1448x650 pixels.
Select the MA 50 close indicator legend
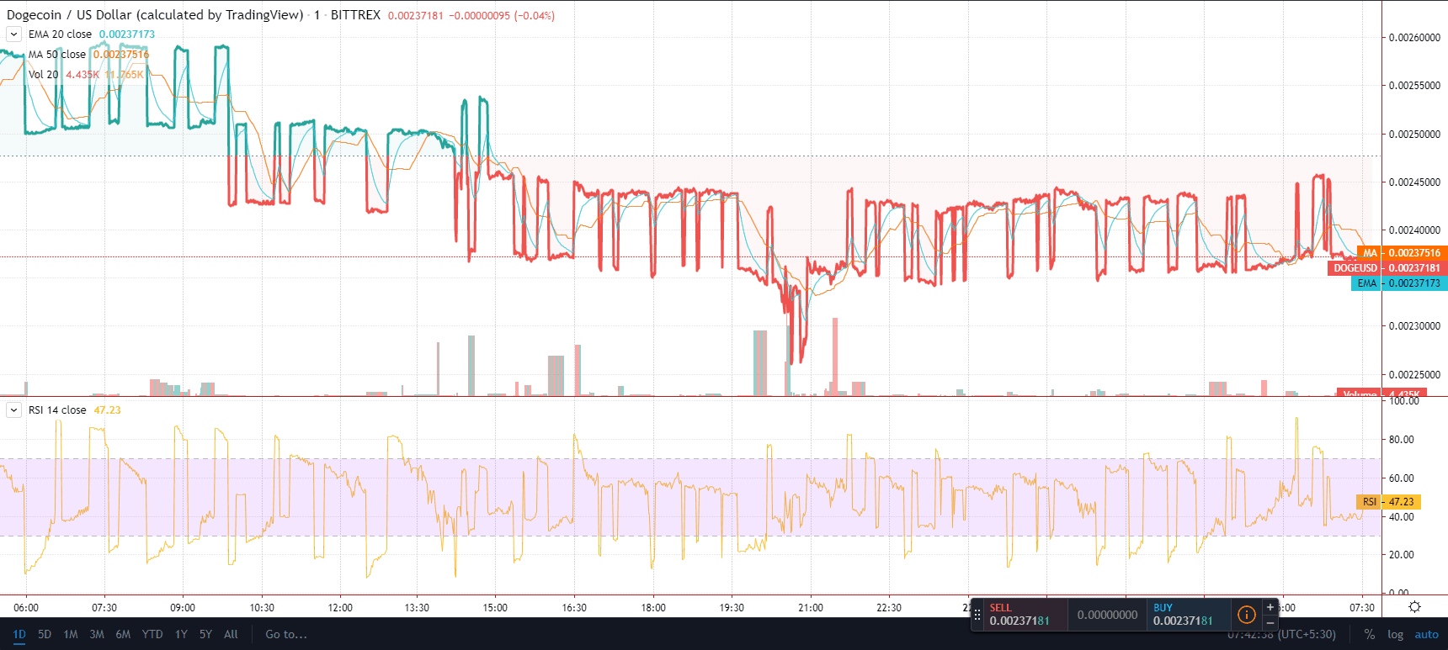click(x=57, y=55)
